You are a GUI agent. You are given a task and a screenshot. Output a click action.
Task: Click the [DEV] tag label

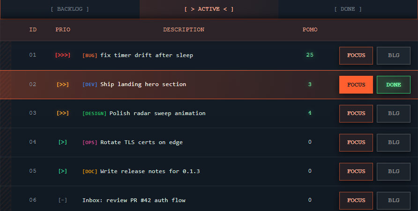click(90, 84)
